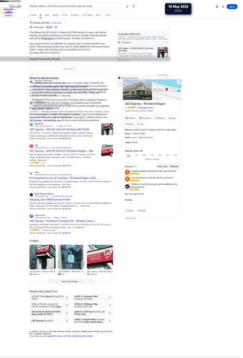This screenshot has width=243, height=358.
Task: Open the first Images thumbnail from MapQuest
Action: (43, 257)
